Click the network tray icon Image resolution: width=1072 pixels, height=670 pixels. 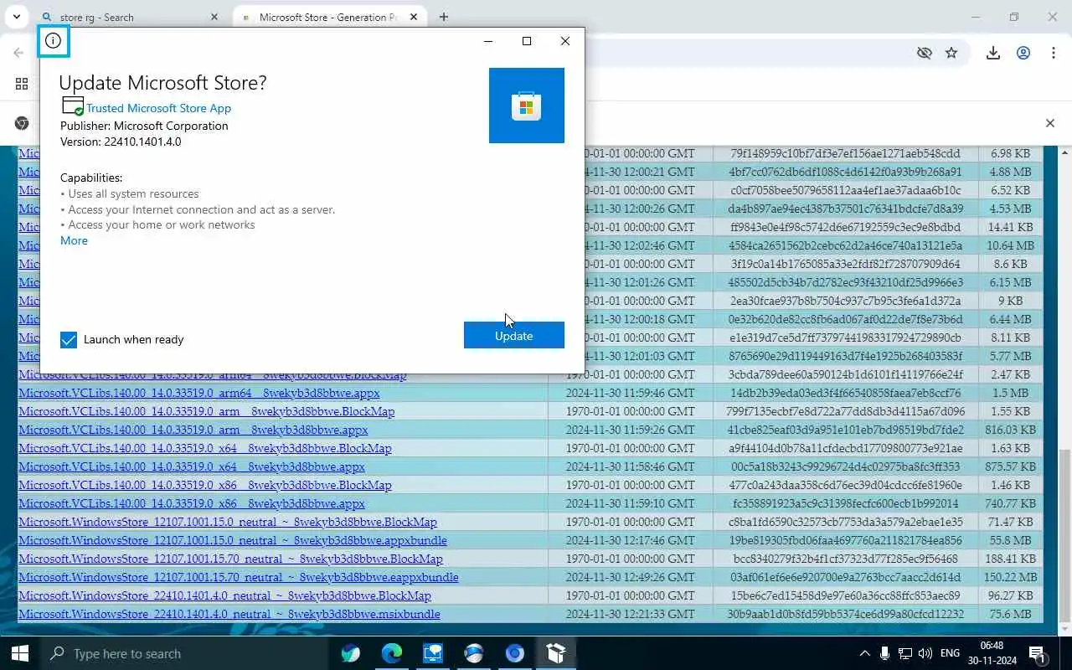[x=905, y=653]
